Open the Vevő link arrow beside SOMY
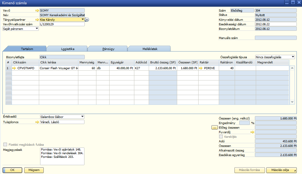302x174 pixels. click(37, 11)
